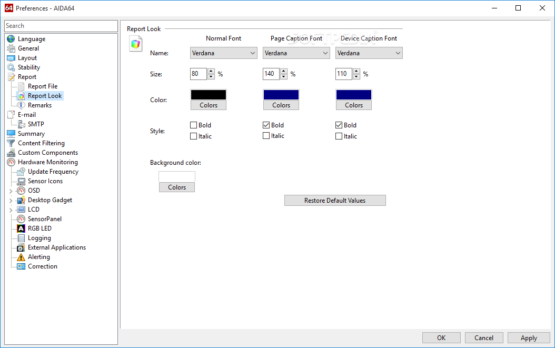Expand the LCD tree node
This screenshot has width=555, height=348.
point(11,210)
